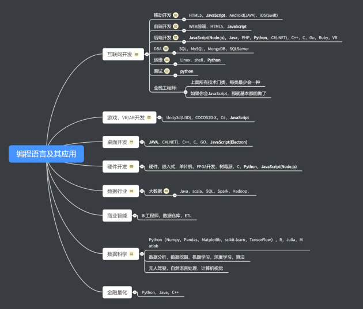The height and width of the screenshot is (309, 363).
Task: Open the note icon next to 桌面开发
Action: click(x=132, y=142)
